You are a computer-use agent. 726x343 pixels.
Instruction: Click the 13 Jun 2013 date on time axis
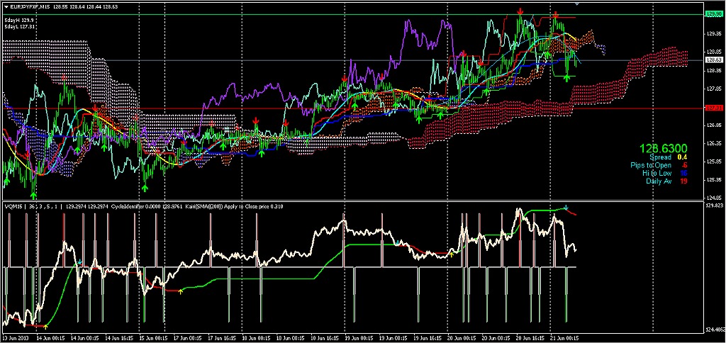[17, 337]
